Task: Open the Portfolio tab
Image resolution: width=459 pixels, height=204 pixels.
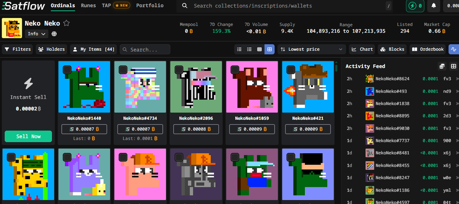Action: click(x=150, y=6)
